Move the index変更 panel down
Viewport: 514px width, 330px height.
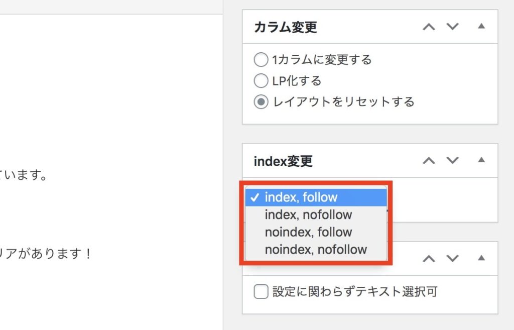tap(452, 160)
